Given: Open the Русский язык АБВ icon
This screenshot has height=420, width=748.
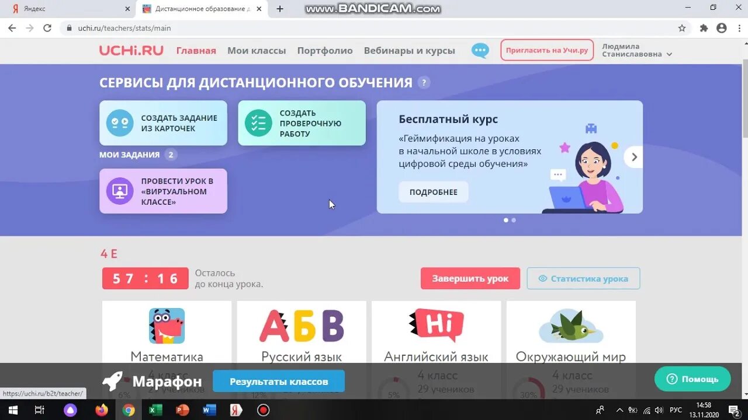Looking at the screenshot, I should [x=302, y=326].
